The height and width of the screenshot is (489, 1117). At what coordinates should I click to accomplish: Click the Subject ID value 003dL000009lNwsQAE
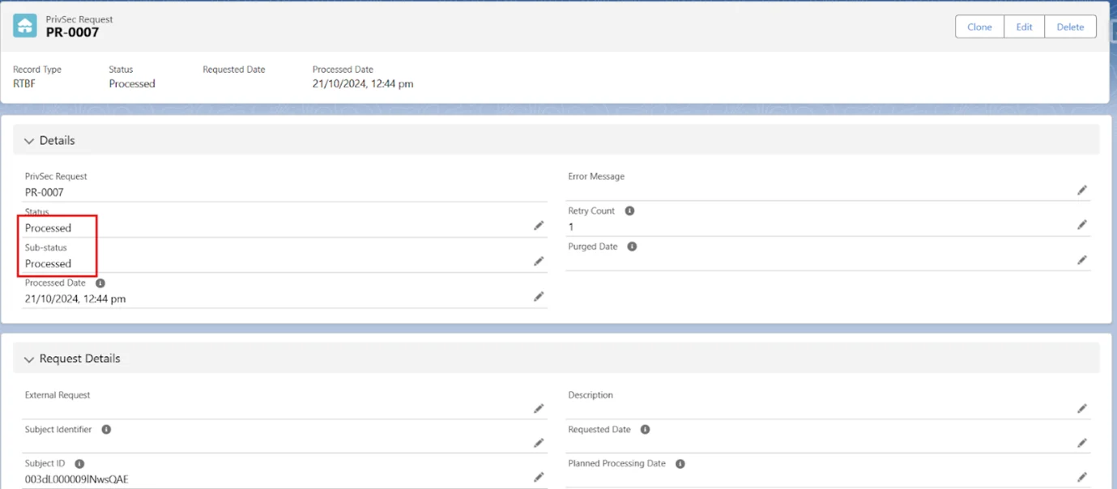point(76,479)
